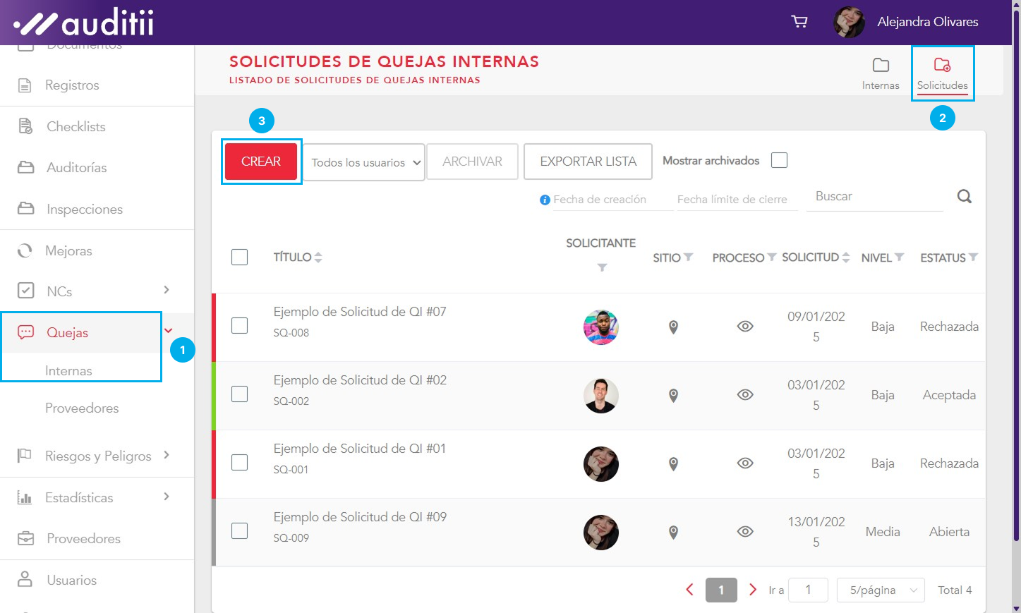
Task: Click the Estatus column filter icon
Action: (x=974, y=257)
